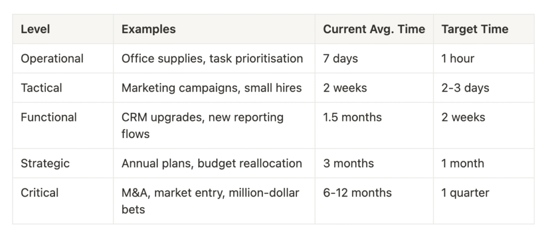The height and width of the screenshot is (237, 546).
Task: Select the Functional level cell
Action: point(63,125)
